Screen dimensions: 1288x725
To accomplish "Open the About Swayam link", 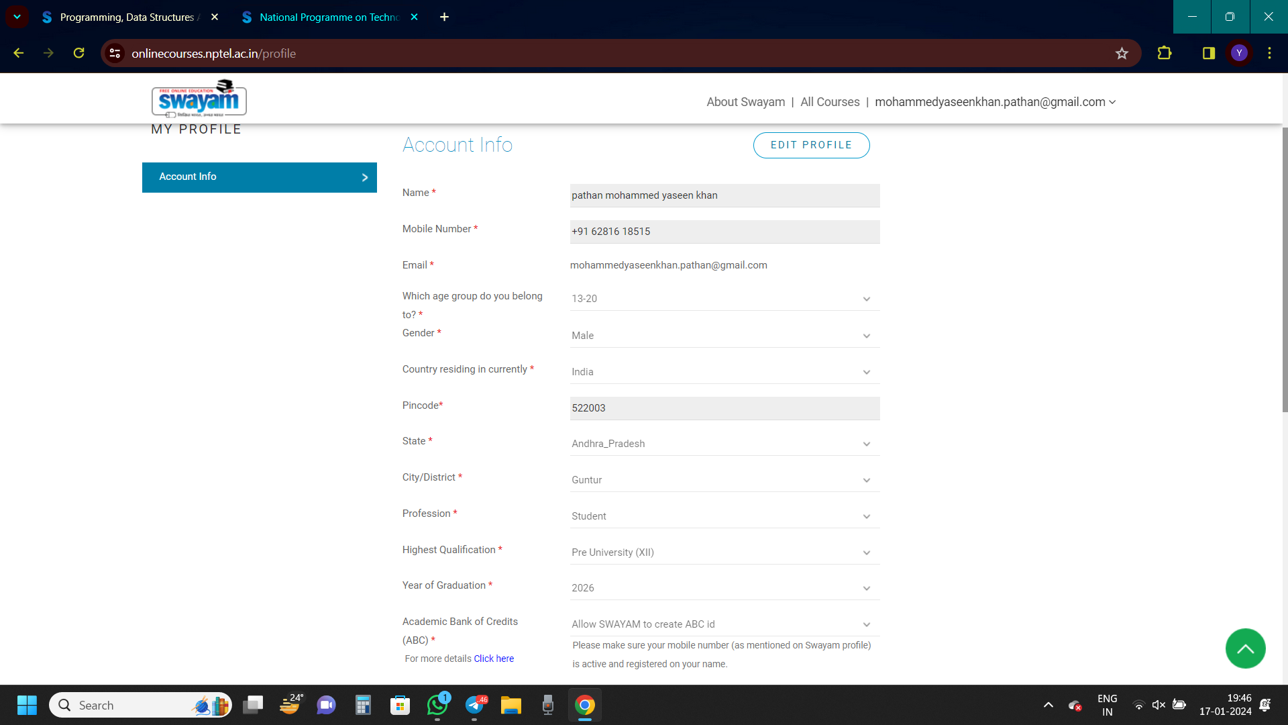I will (745, 102).
